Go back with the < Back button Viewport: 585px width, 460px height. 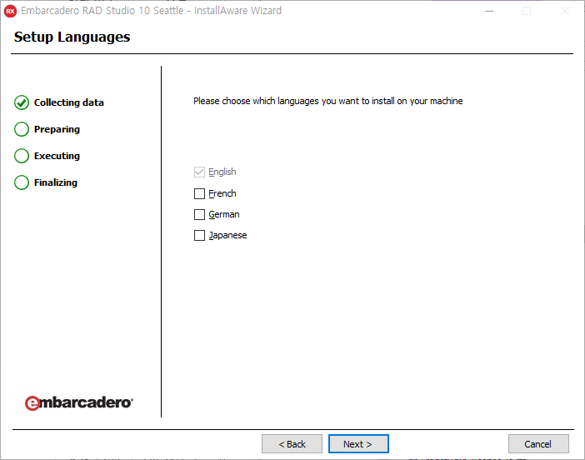point(292,444)
